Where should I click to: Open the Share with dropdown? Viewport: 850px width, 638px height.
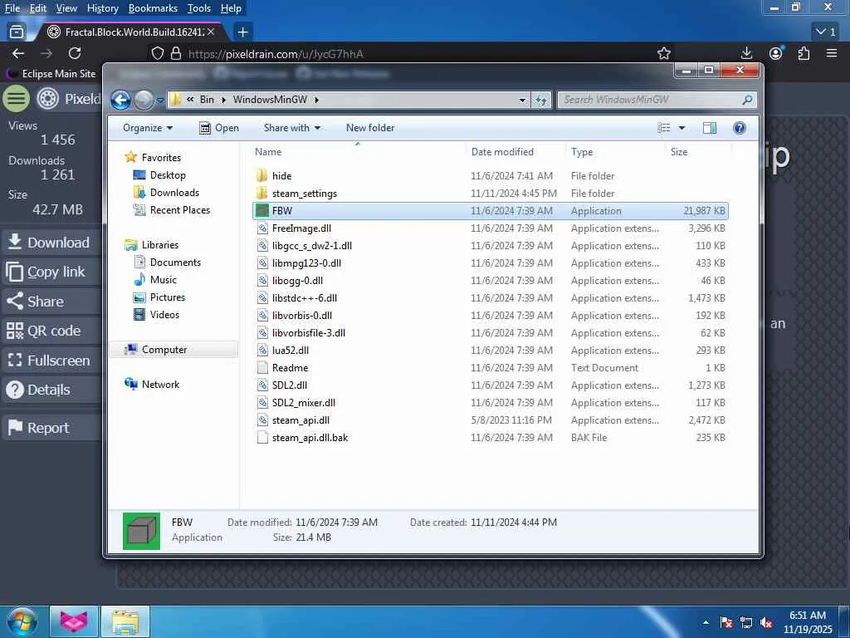(291, 127)
